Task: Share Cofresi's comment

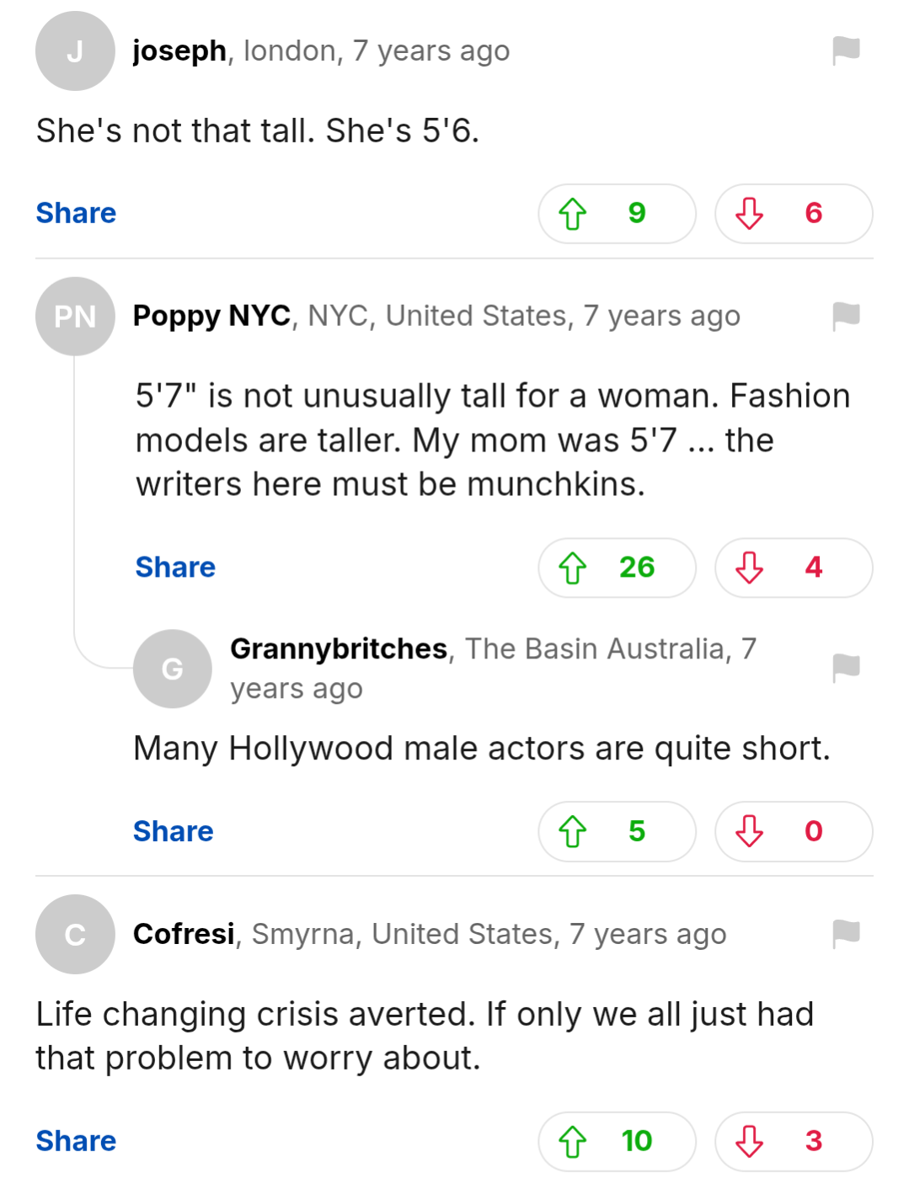Action: [x=76, y=1141]
